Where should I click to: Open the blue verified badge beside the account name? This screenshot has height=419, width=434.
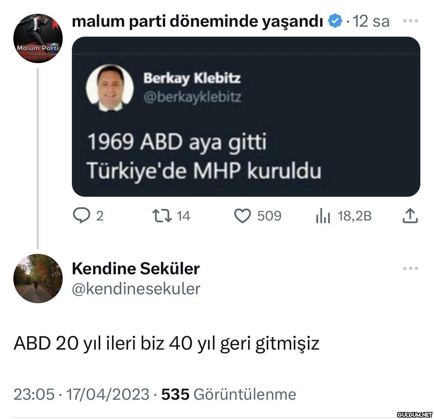335,21
